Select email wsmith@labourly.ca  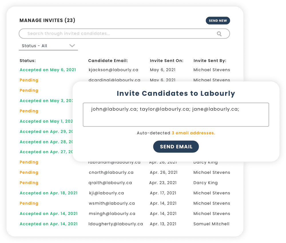point(112,203)
